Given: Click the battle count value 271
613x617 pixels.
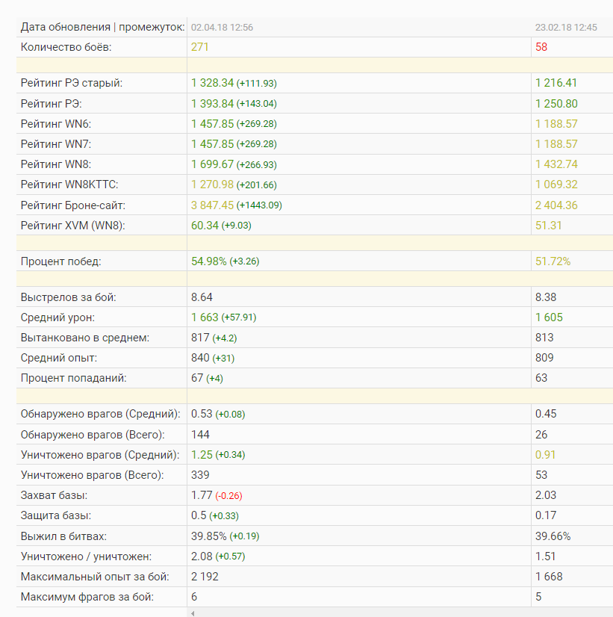Looking at the screenshot, I should 200,47.
